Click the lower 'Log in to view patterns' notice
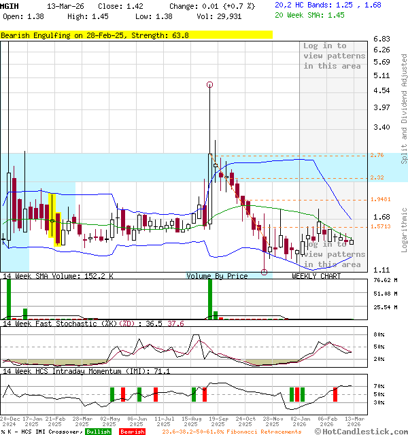The height and width of the screenshot is (435, 408). pos(334,254)
